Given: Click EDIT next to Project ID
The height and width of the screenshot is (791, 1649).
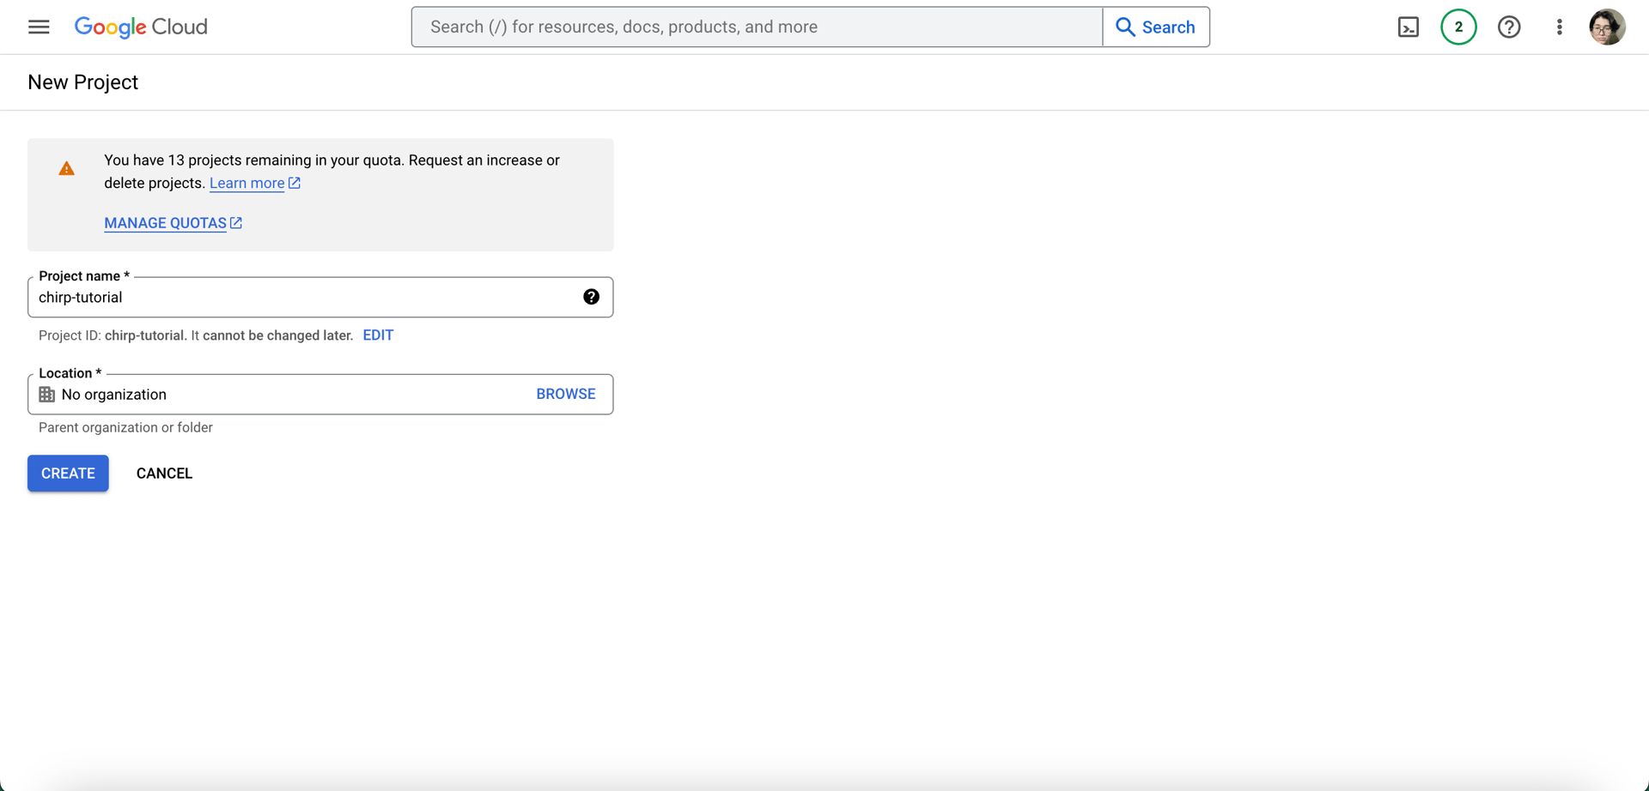Looking at the screenshot, I should [x=378, y=335].
